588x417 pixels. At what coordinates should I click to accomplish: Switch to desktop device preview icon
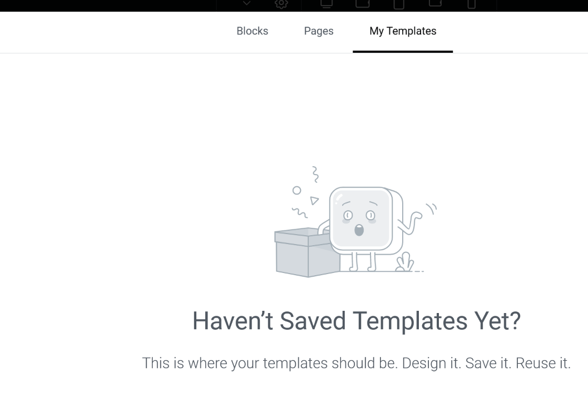[x=327, y=4]
